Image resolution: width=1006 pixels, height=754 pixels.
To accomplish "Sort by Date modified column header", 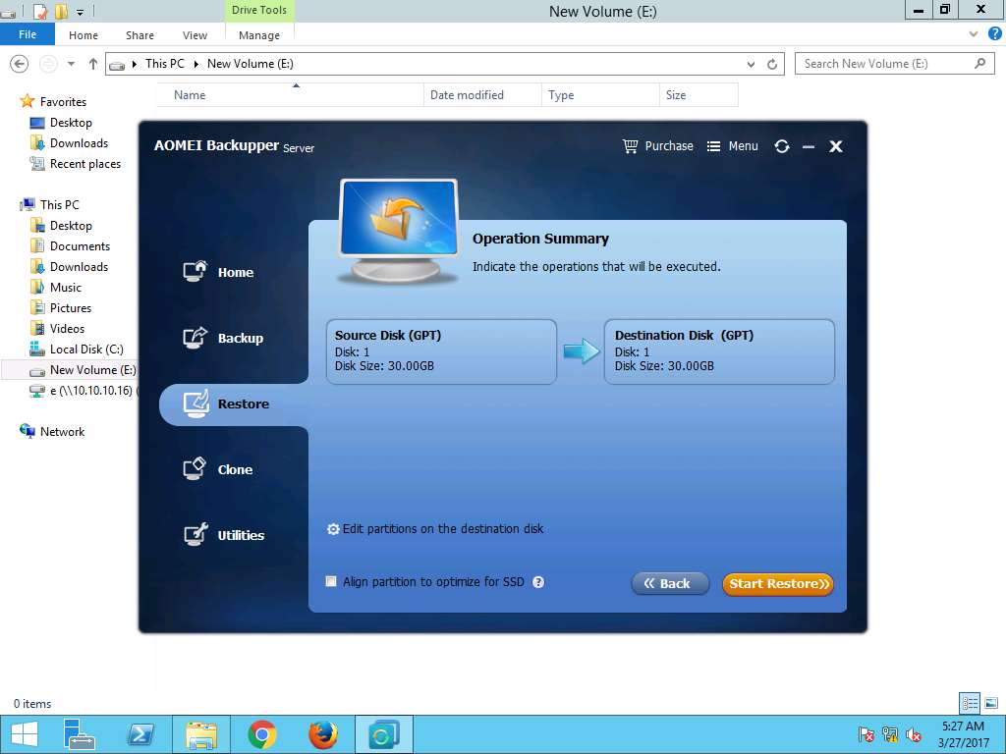I will point(482,95).
